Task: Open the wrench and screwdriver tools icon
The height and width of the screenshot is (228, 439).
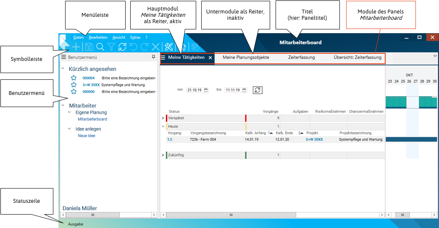Action: pyautogui.click(x=168, y=47)
